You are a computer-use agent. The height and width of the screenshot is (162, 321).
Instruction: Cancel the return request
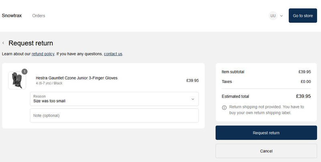(x=266, y=151)
